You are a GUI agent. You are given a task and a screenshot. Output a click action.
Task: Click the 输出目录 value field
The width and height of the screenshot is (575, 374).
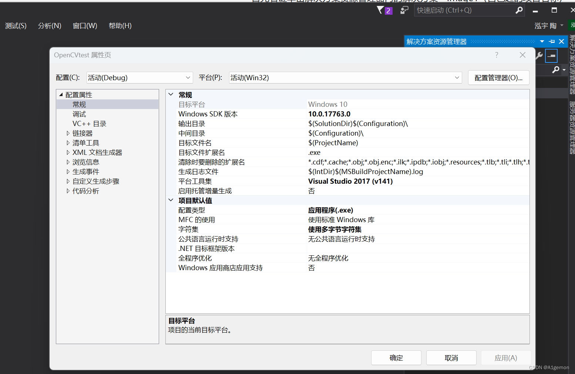pyautogui.click(x=418, y=123)
